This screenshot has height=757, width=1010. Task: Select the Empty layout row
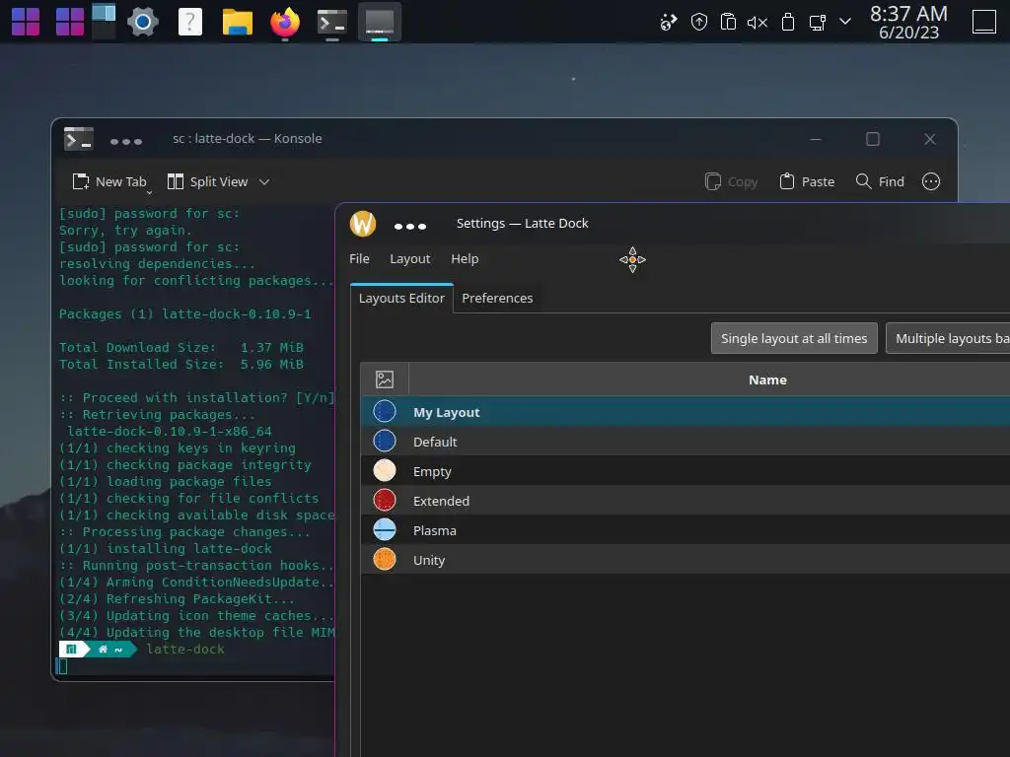(685, 471)
